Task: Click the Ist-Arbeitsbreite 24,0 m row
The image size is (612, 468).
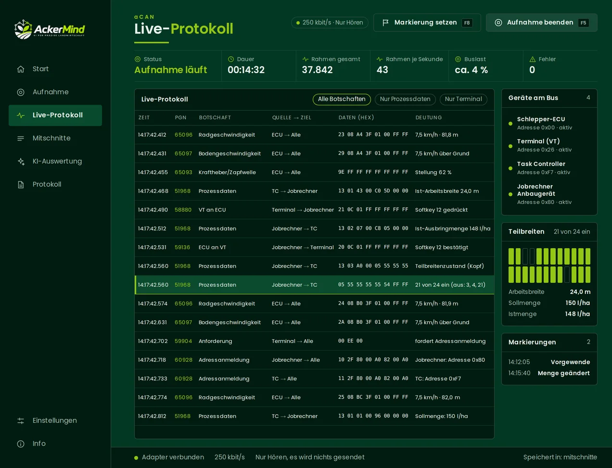Action: pyautogui.click(x=315, y=191)
